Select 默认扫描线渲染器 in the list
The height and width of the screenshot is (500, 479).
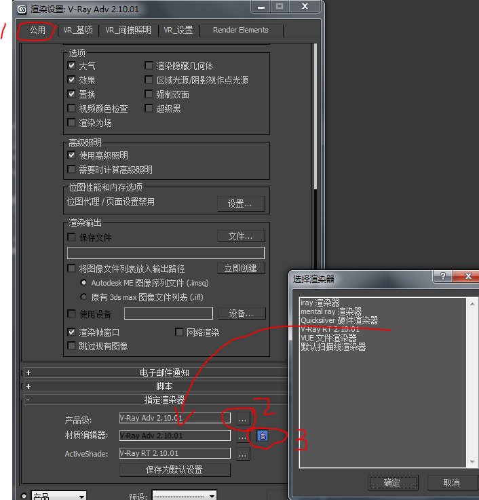[x=333, y=347]
